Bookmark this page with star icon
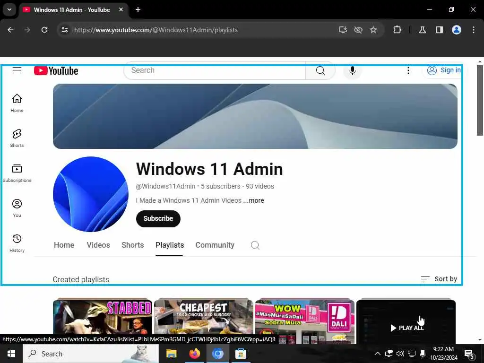This screenshot has width=484, height=363. (373, 30)
